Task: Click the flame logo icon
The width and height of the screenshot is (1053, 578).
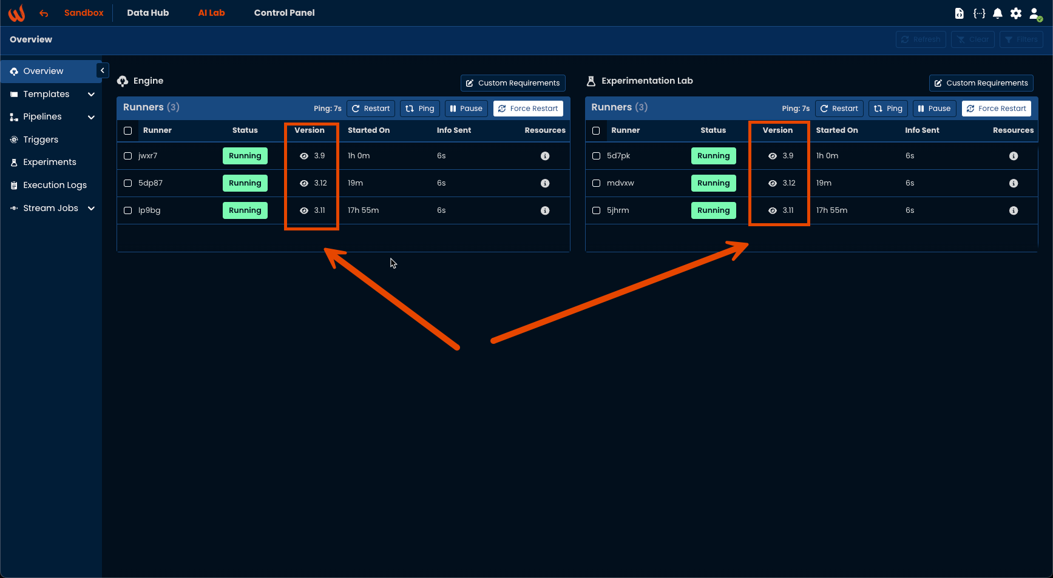Action: click(17, 13)
